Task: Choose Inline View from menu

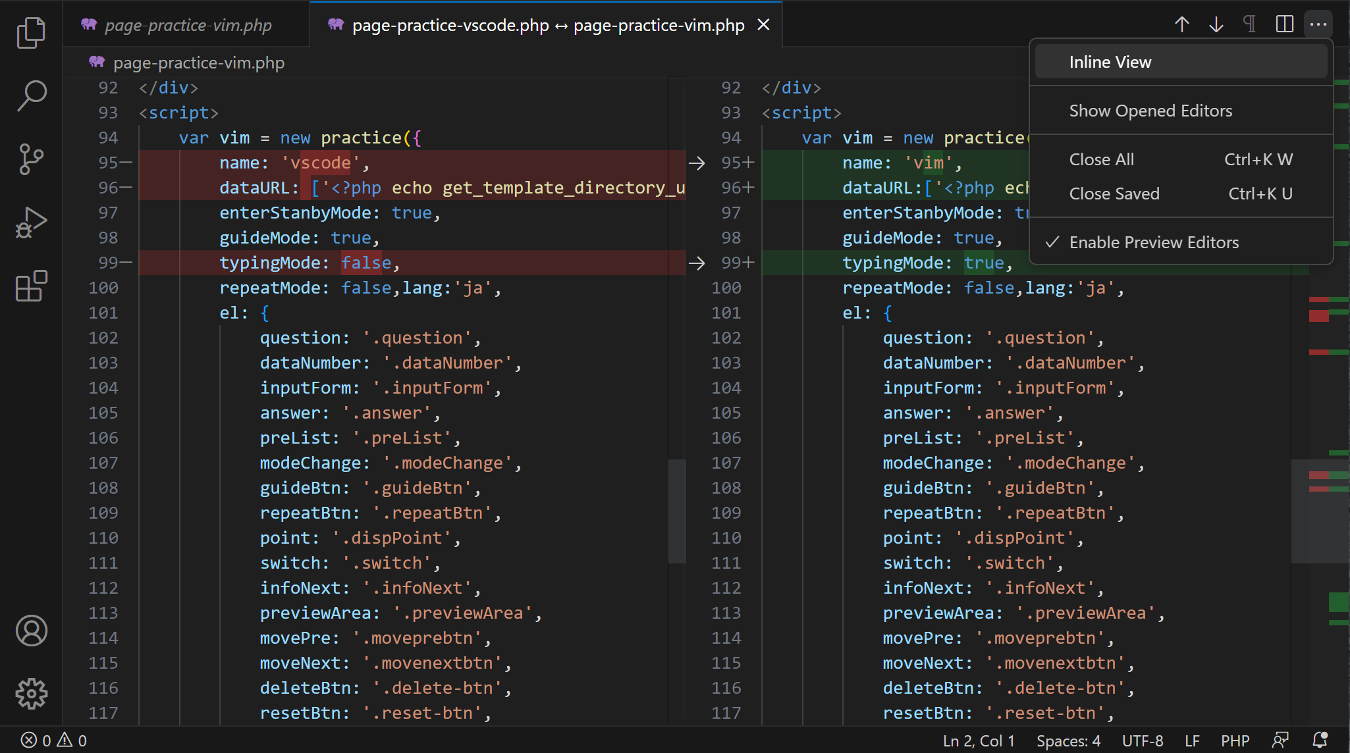Action: pyautogui.click(x=1181, y=62)
